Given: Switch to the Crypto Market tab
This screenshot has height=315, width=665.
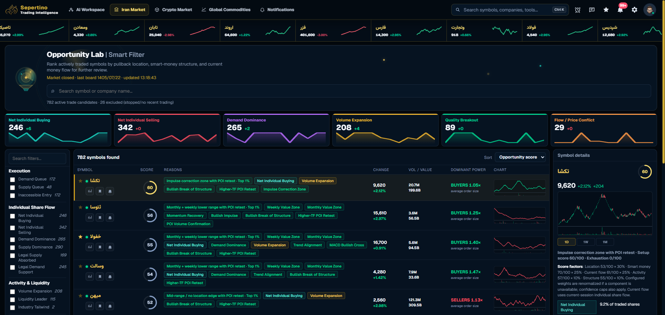Looking at the screenshot, I should 173,10.
